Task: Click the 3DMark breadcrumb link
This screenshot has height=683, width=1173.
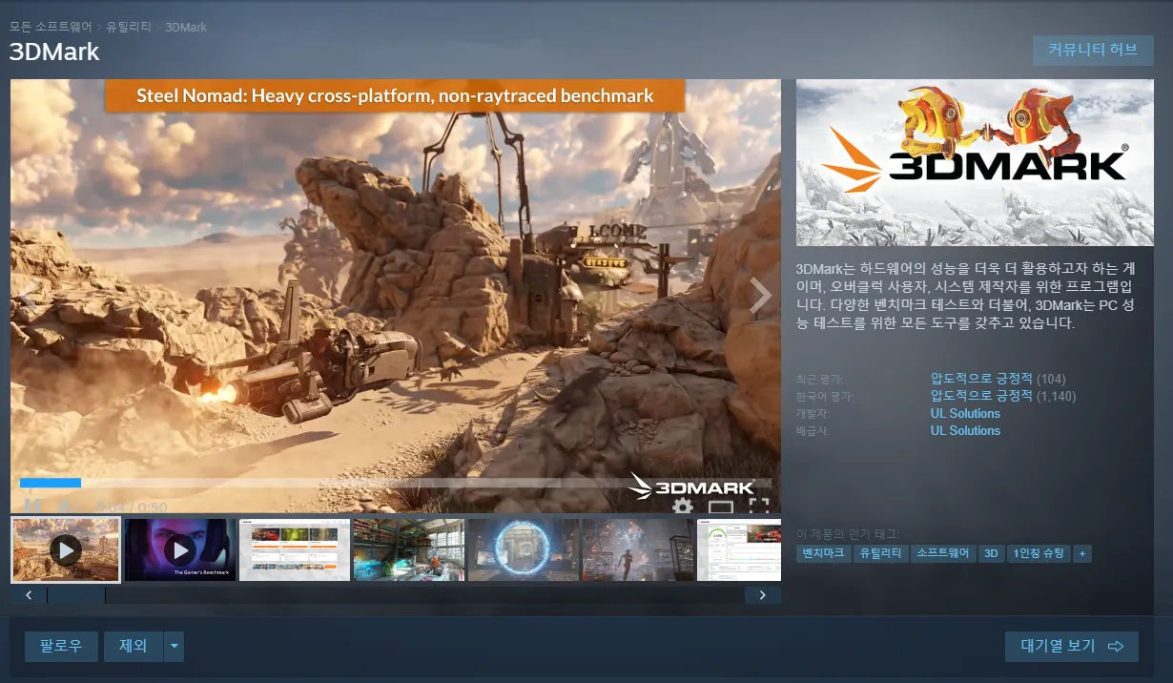Action: coord(186,27)
